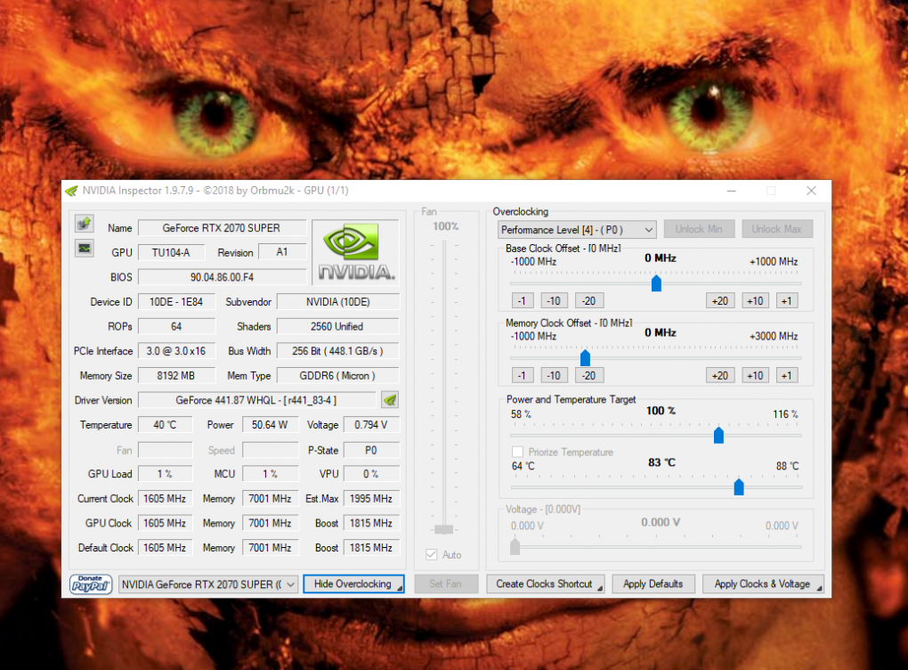Click the Power Target slider handle
The width and height of the screenshot is (908, 670).
[x=718, y=436]
